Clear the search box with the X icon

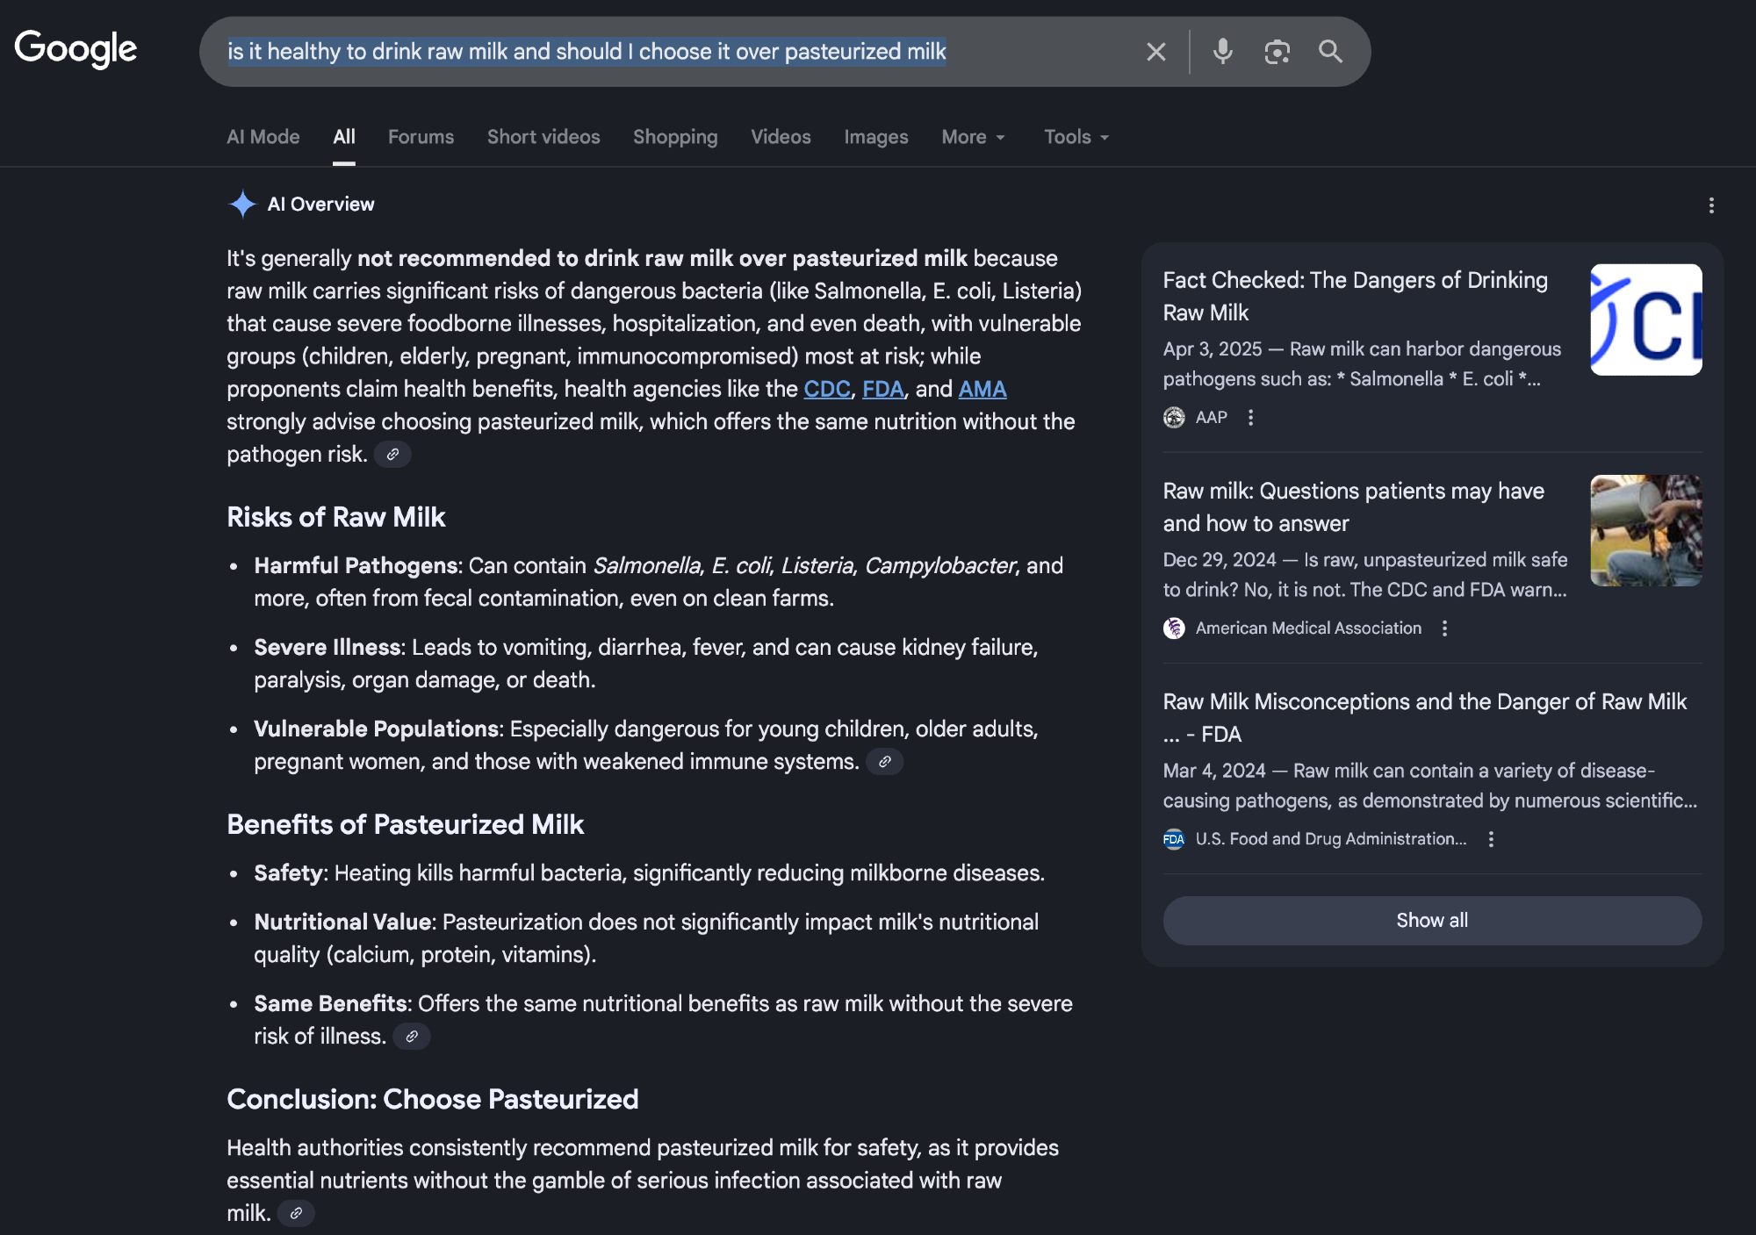(x=1155, y=52)
